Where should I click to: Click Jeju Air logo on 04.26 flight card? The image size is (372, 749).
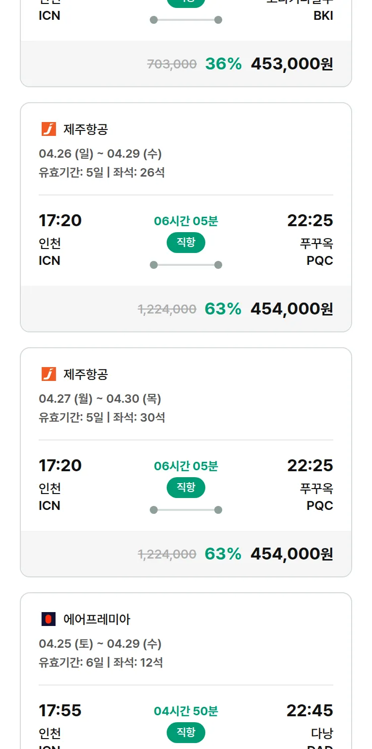tap(49, 129)
